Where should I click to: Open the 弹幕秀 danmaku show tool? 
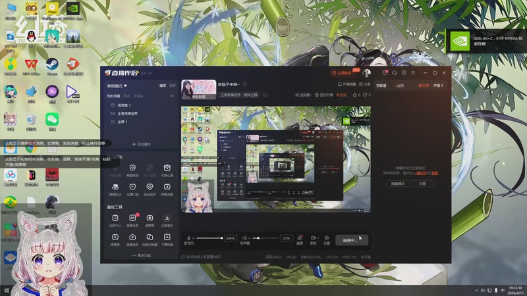click(115, 239)
